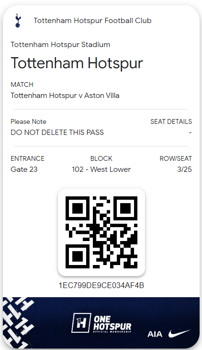202x350 pixels.
Task: Click the large Tottenham Hotspur title
Action: (x=77, y=63)
